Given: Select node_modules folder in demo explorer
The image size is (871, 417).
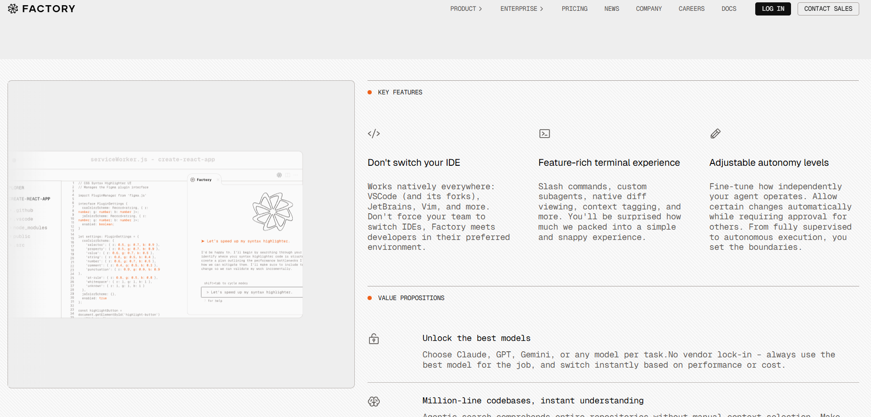Looking at the screenshot, I should (x=30, y=228).
